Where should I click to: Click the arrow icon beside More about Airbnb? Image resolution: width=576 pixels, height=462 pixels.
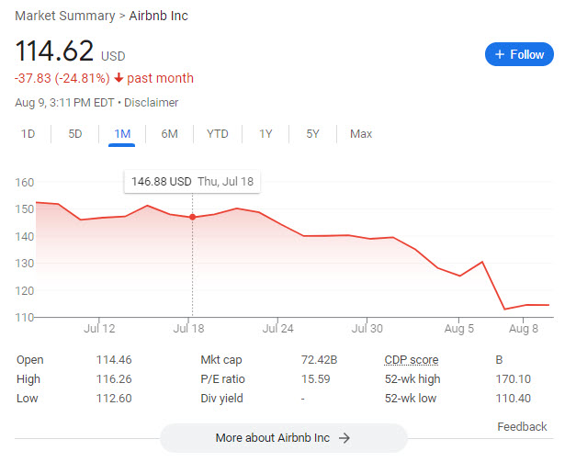[x=344, y=438]
